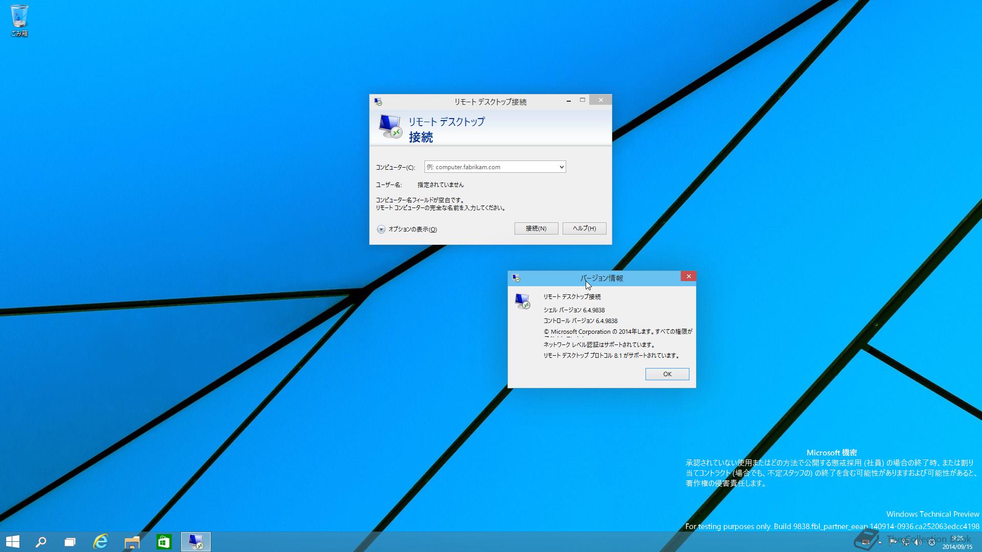Screen dimensions: 982x552
Task: Show hidden tray icons arrow
Action: coord(880,542)
